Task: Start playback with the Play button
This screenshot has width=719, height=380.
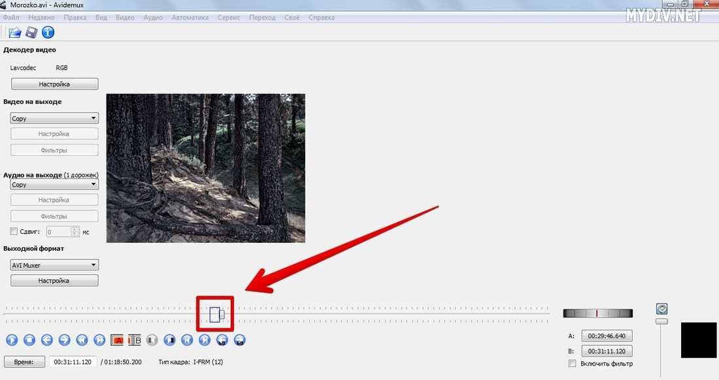Action: coord(12,340)
